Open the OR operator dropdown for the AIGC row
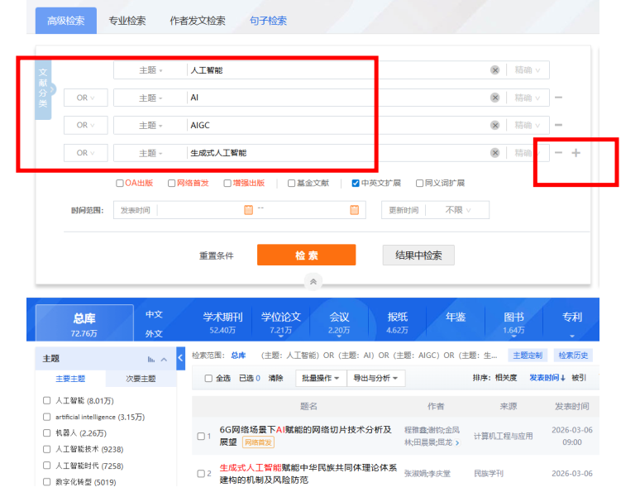Screen dimensions: 640x492 click(x=85, y=125)
